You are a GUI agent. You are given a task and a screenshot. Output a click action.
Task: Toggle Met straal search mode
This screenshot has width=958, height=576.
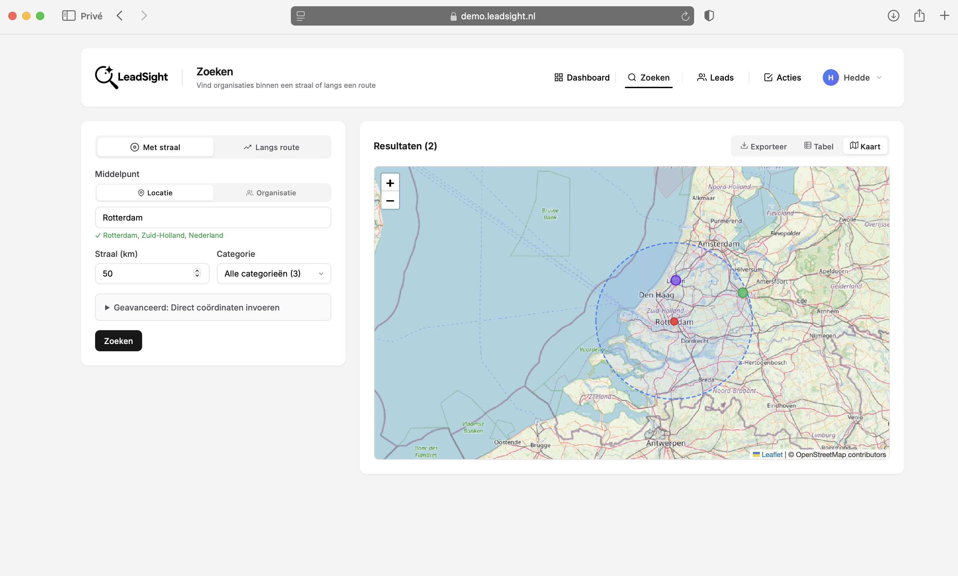point(155,147)
